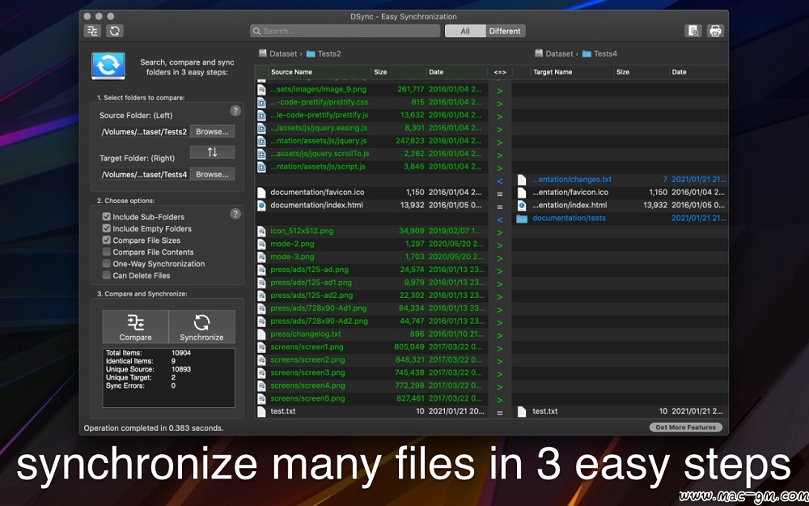Click the DSync app logo icon
This screenshot has height=506, width=809.
click(x=108, y=66)
